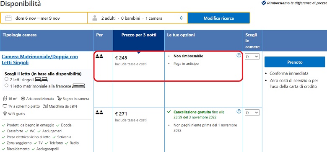Click the Tipologia camera column header
The width and height of the screenshot is (327, 152).
[x=20, y=35]
